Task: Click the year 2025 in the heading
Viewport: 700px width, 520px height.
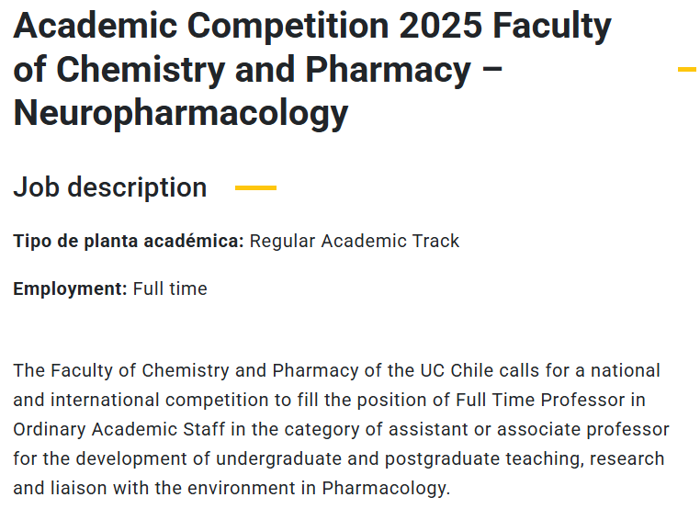Action: pos(440,26)
